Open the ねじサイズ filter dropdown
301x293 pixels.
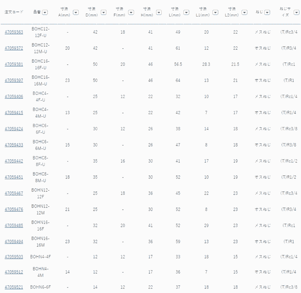(296, 13)
